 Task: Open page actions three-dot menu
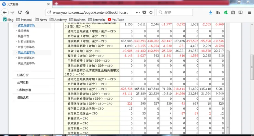click(138, 12)
